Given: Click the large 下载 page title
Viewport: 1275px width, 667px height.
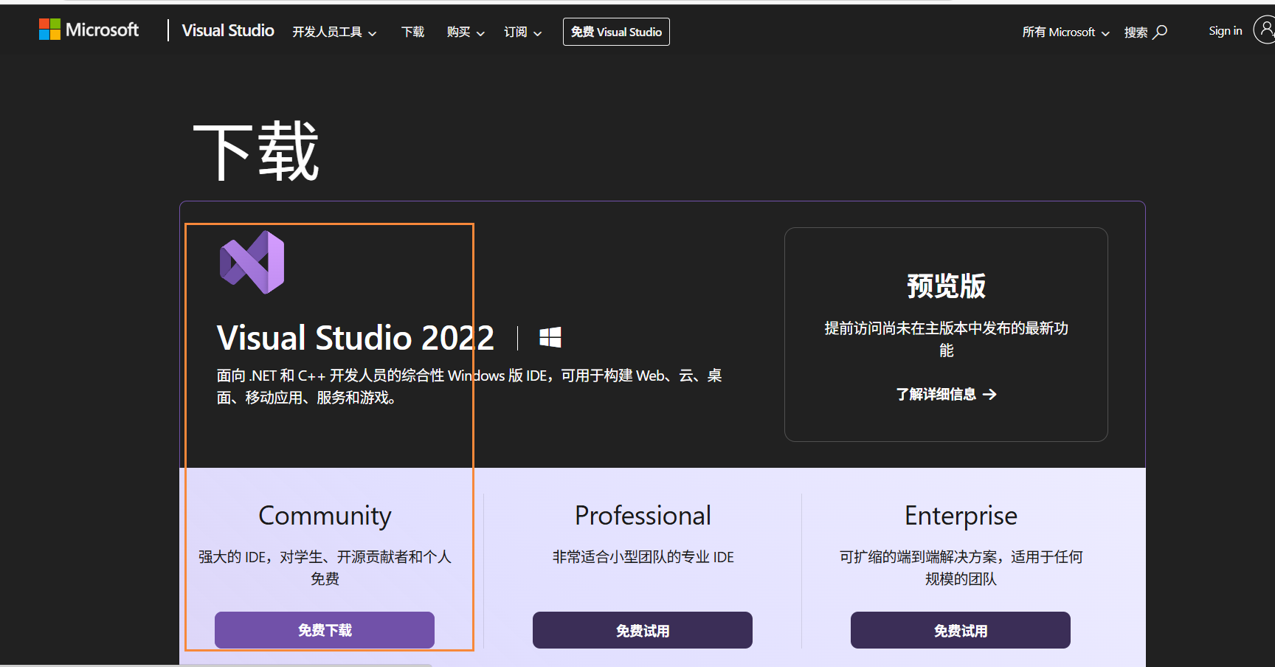Looking at the screenshot, I should tap(256, 151).
